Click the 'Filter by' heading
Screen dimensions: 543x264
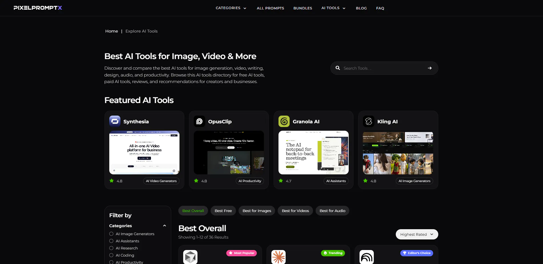[120, 215]
